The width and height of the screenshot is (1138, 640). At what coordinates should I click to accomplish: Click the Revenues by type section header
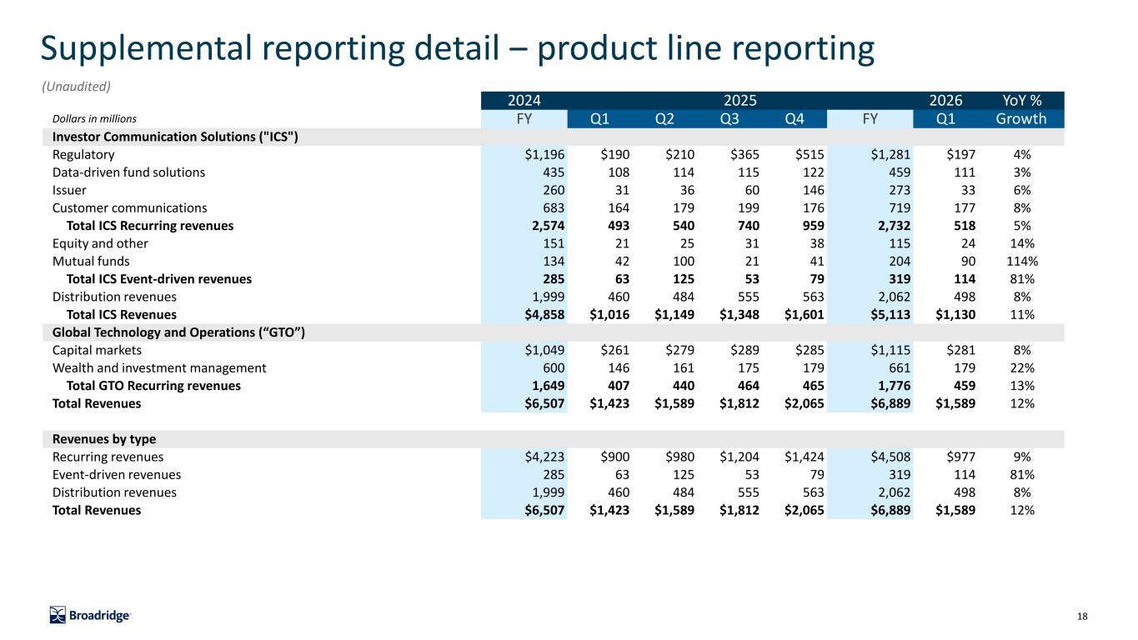104,439
